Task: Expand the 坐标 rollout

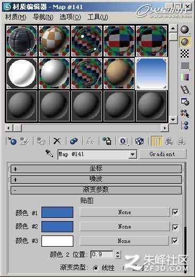Action: pos(96,169)
